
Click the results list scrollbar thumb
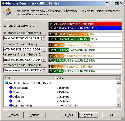[119, 82]
